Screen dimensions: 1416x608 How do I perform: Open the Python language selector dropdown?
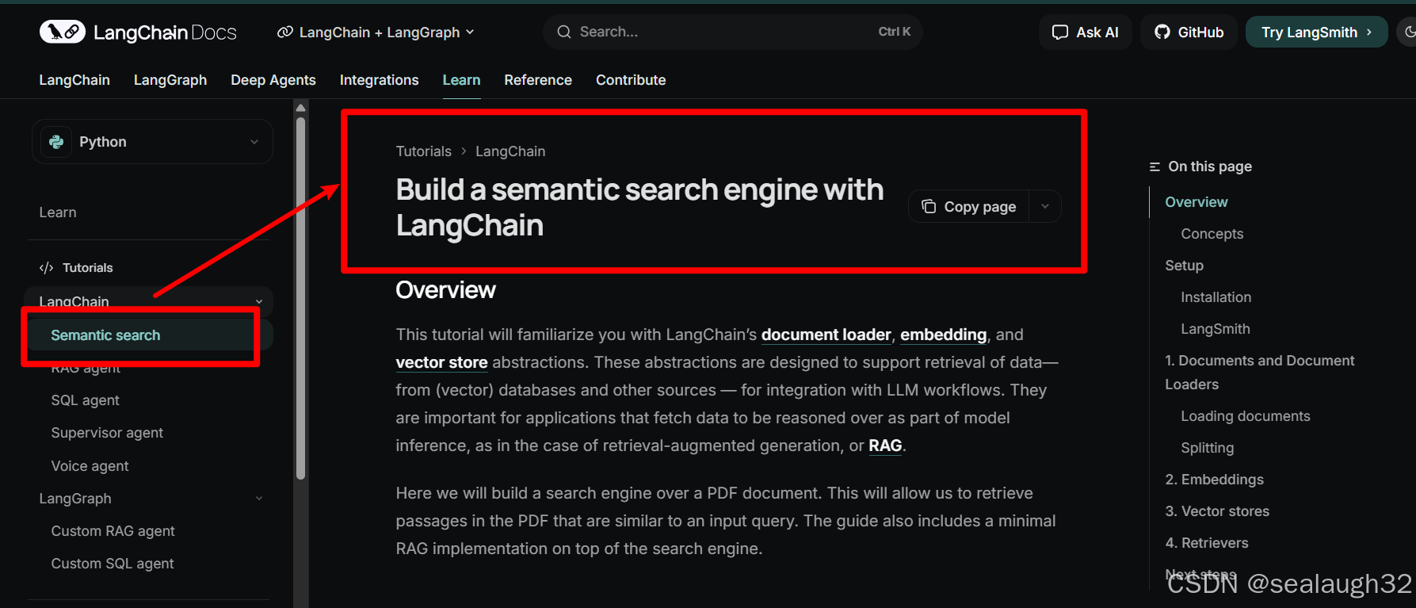[153, 142]
